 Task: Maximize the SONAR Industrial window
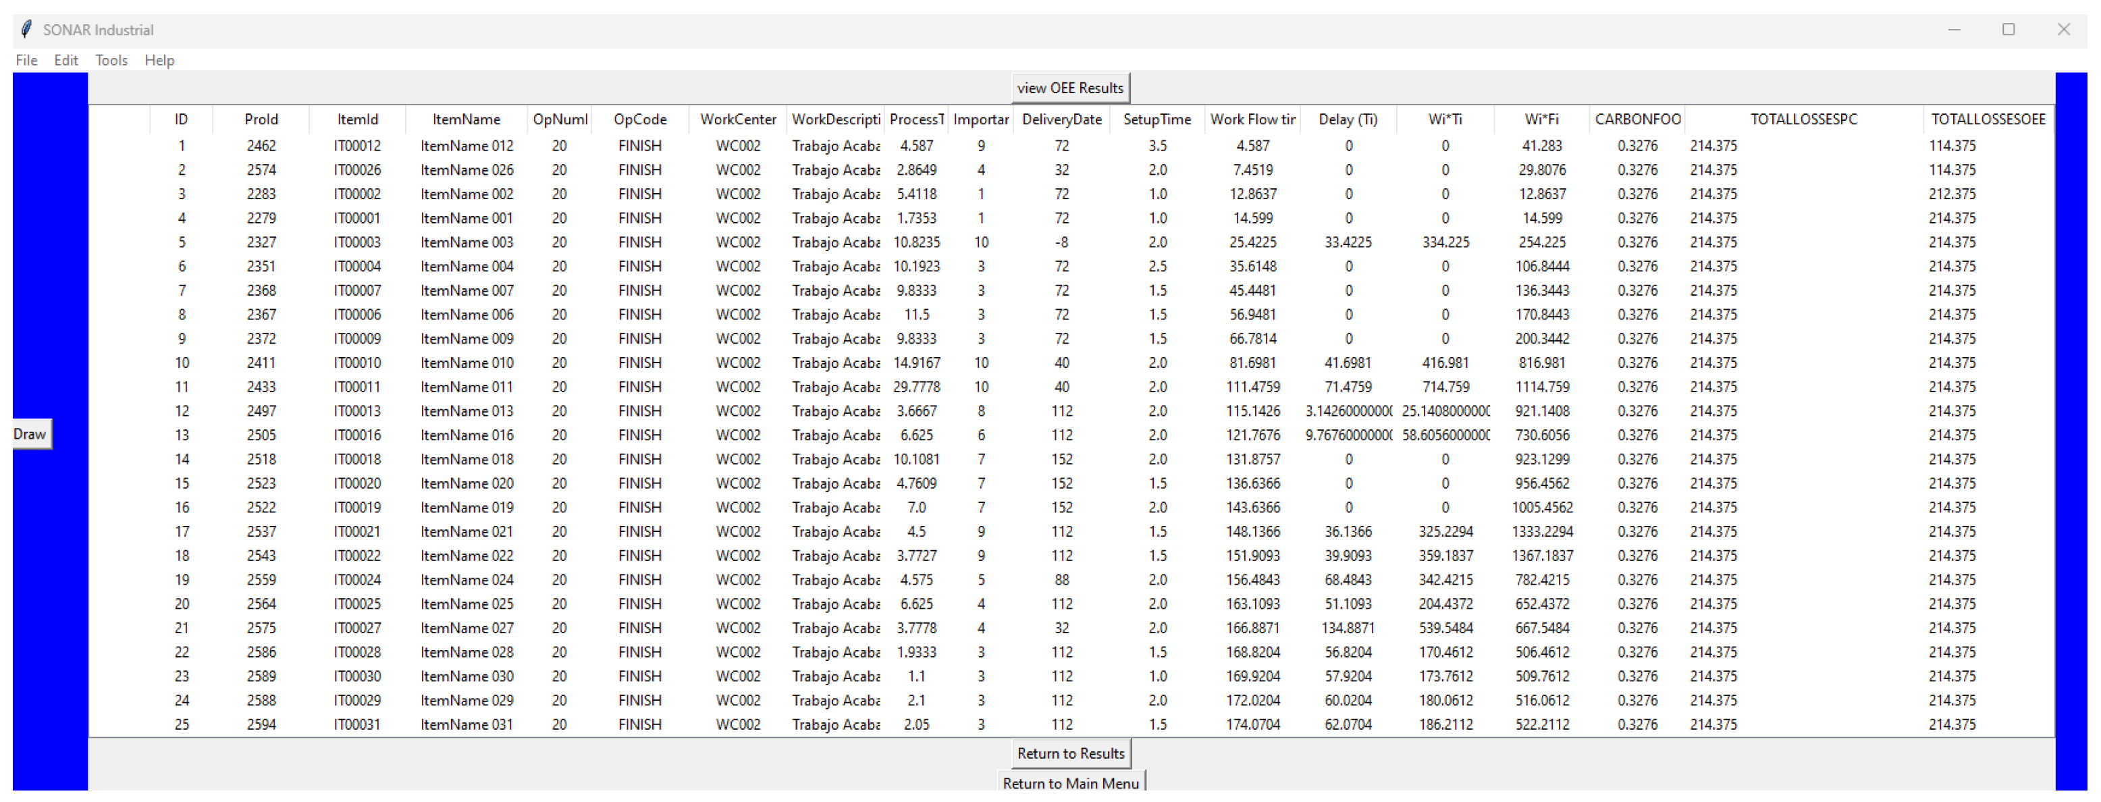pos(2008,30)
